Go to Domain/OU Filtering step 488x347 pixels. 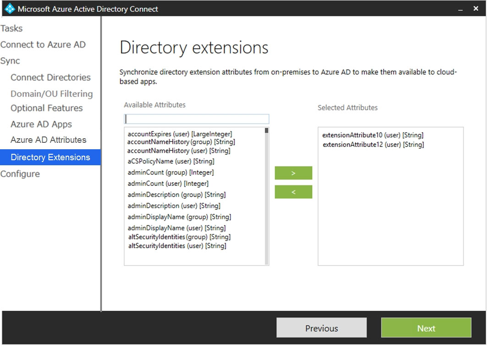point(52,93)
